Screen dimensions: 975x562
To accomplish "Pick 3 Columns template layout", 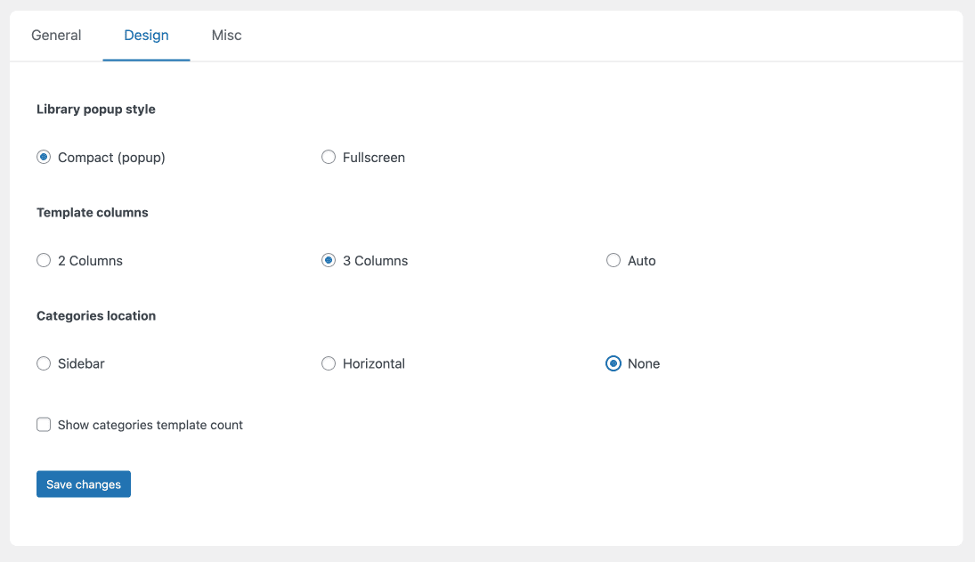I will (x=329, y=260).
